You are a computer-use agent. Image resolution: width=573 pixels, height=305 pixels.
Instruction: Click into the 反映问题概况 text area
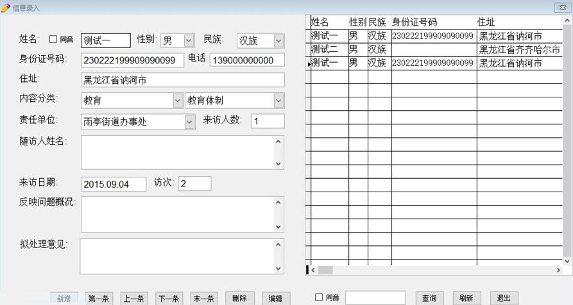178,215
